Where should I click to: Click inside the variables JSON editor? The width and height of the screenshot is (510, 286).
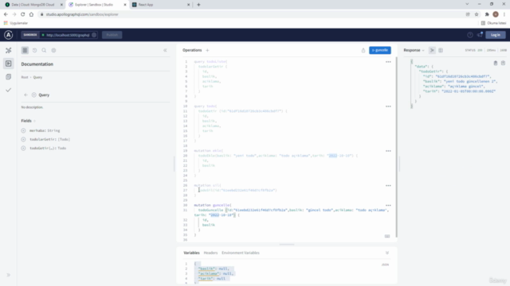tap(286, 272)
